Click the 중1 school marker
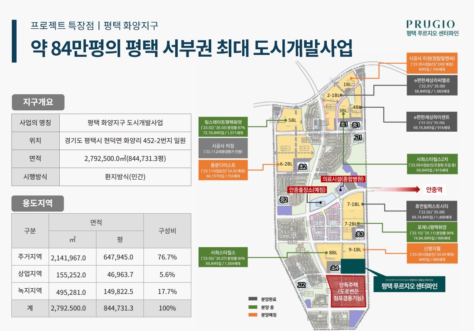Screen dimensions: 474x331 (x=356, y=125)
